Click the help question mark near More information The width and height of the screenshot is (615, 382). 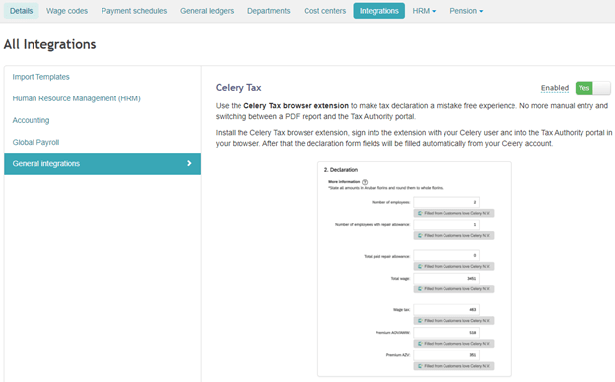pos(365,182)
